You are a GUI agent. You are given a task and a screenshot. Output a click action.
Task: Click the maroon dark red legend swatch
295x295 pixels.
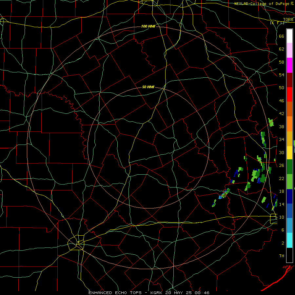(x=289, y=80)
